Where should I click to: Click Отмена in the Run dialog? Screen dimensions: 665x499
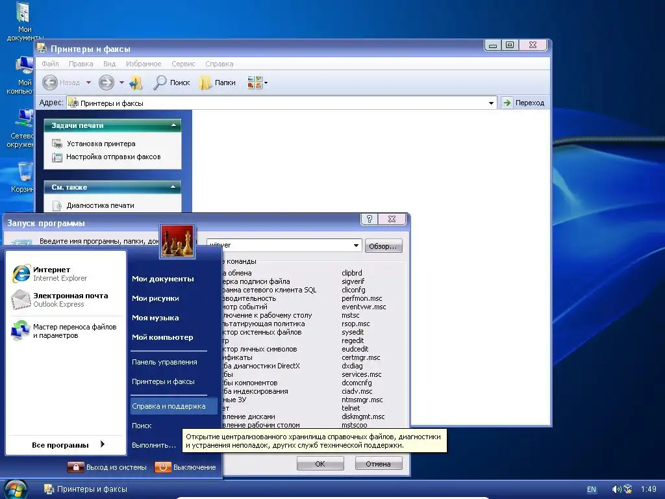378,464
